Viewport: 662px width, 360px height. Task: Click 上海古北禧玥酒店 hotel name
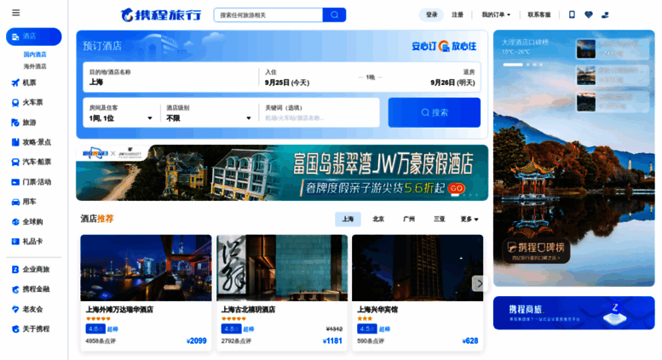(x=248, y=310)
